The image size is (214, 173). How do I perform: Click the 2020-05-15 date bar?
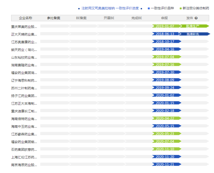coord(167,126)
